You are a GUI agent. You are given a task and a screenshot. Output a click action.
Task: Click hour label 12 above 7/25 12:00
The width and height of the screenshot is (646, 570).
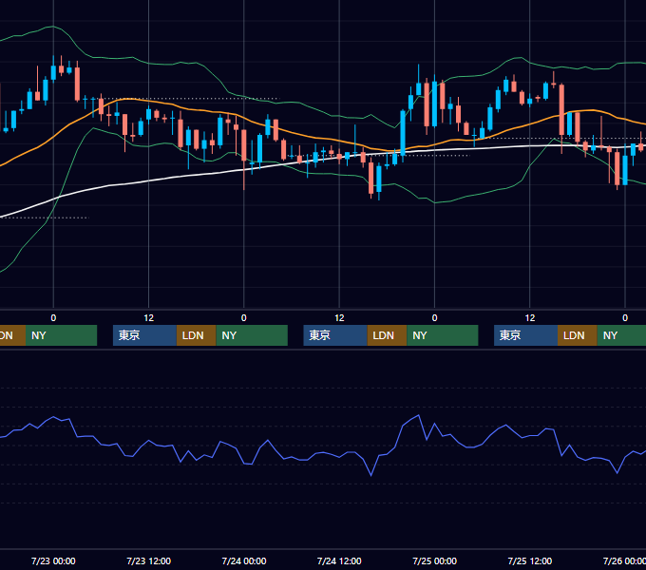click(x=530, y=318)
